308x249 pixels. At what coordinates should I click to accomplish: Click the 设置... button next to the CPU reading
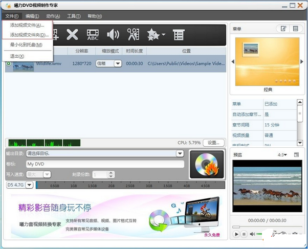[x=213, y=143]
